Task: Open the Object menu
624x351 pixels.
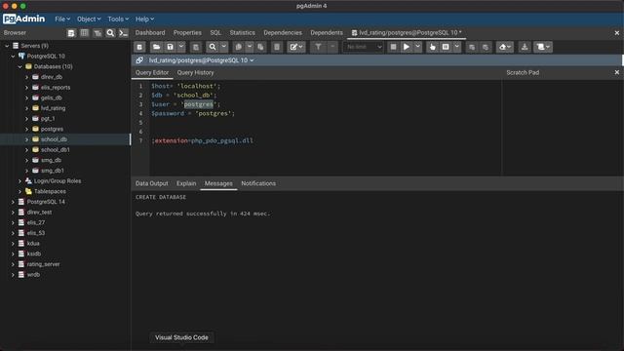Action: 89,19
